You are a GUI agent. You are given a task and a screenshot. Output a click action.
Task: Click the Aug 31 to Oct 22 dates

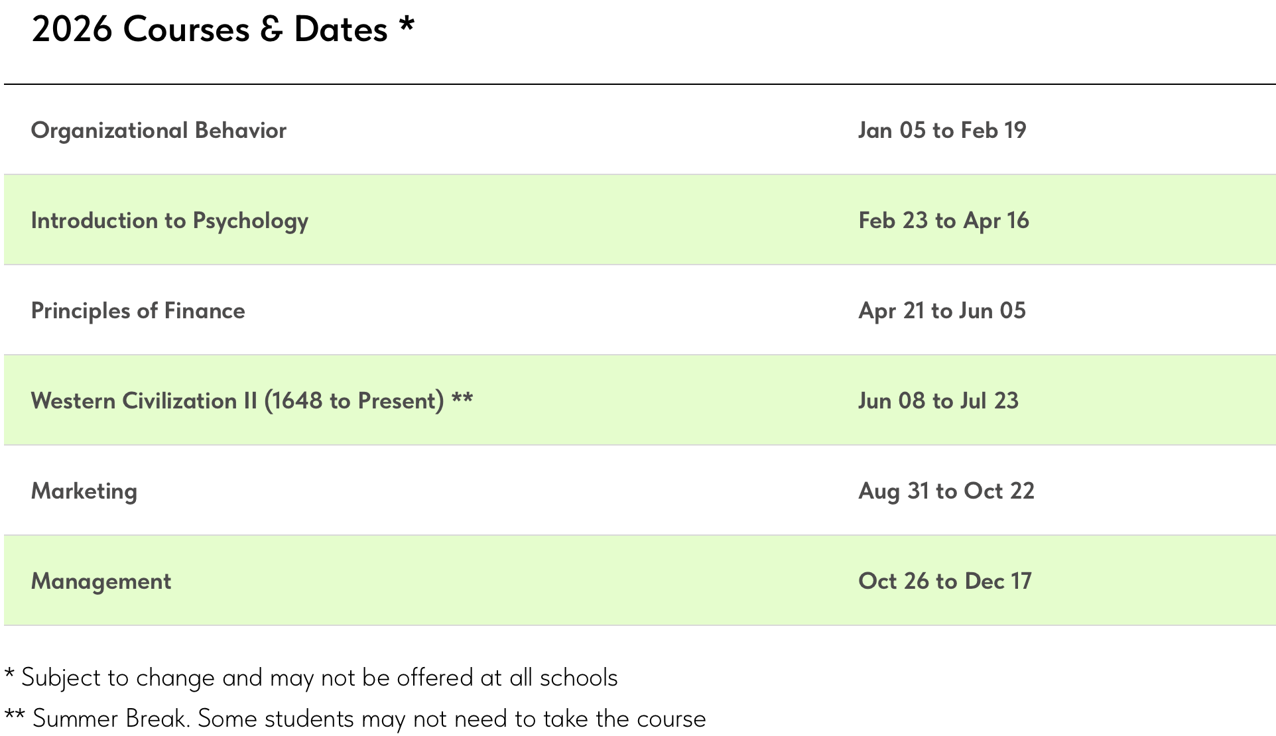click(946, 491)
